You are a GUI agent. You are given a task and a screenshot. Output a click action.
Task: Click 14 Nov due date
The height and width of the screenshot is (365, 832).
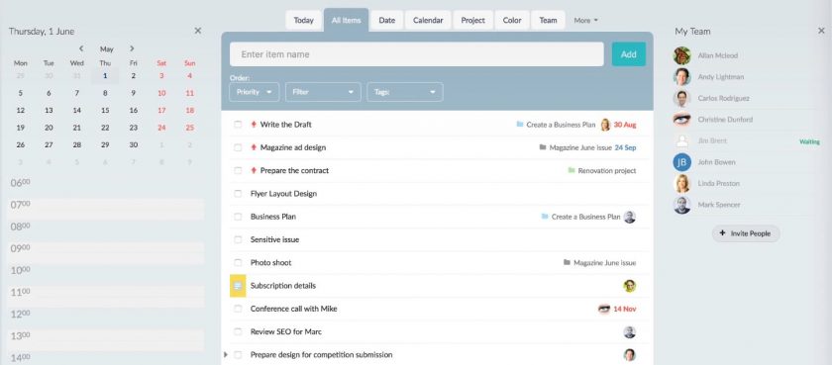click(625, 309)
